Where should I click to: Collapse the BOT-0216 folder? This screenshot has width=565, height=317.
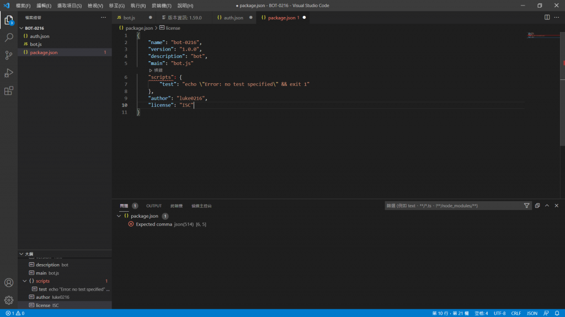click(22, 28)
